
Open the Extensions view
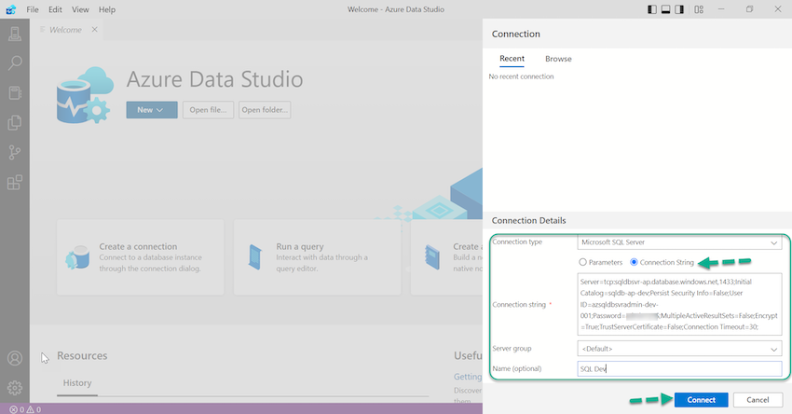coord(14,183)
